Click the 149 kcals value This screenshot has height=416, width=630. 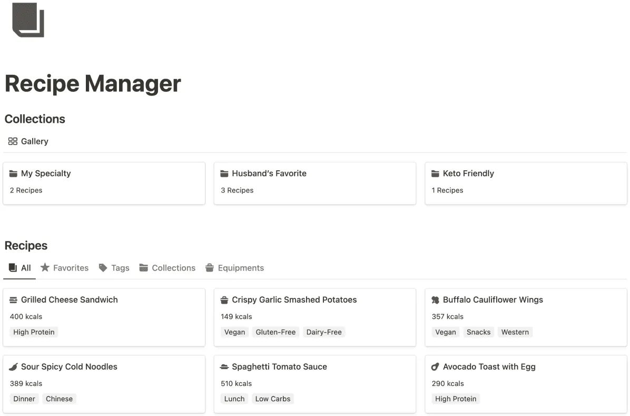pyautogui.click(x=237, y=317)
